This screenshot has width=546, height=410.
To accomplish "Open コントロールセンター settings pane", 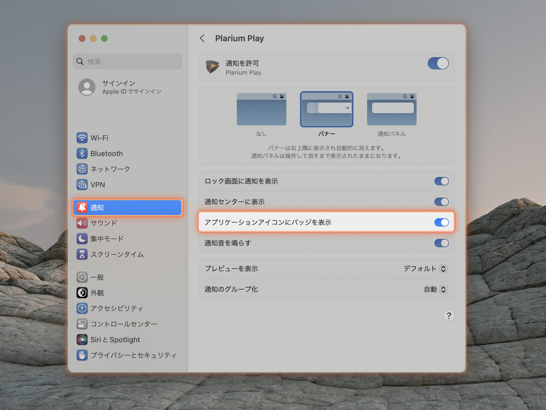I will pyautogui.click(x=128, y=324).
